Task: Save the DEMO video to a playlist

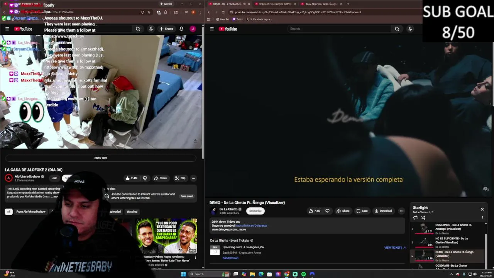Action: 362,211
